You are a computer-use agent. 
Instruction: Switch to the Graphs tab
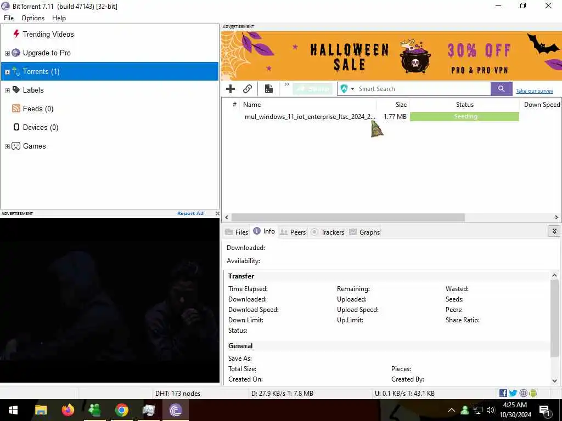(364, 232)
